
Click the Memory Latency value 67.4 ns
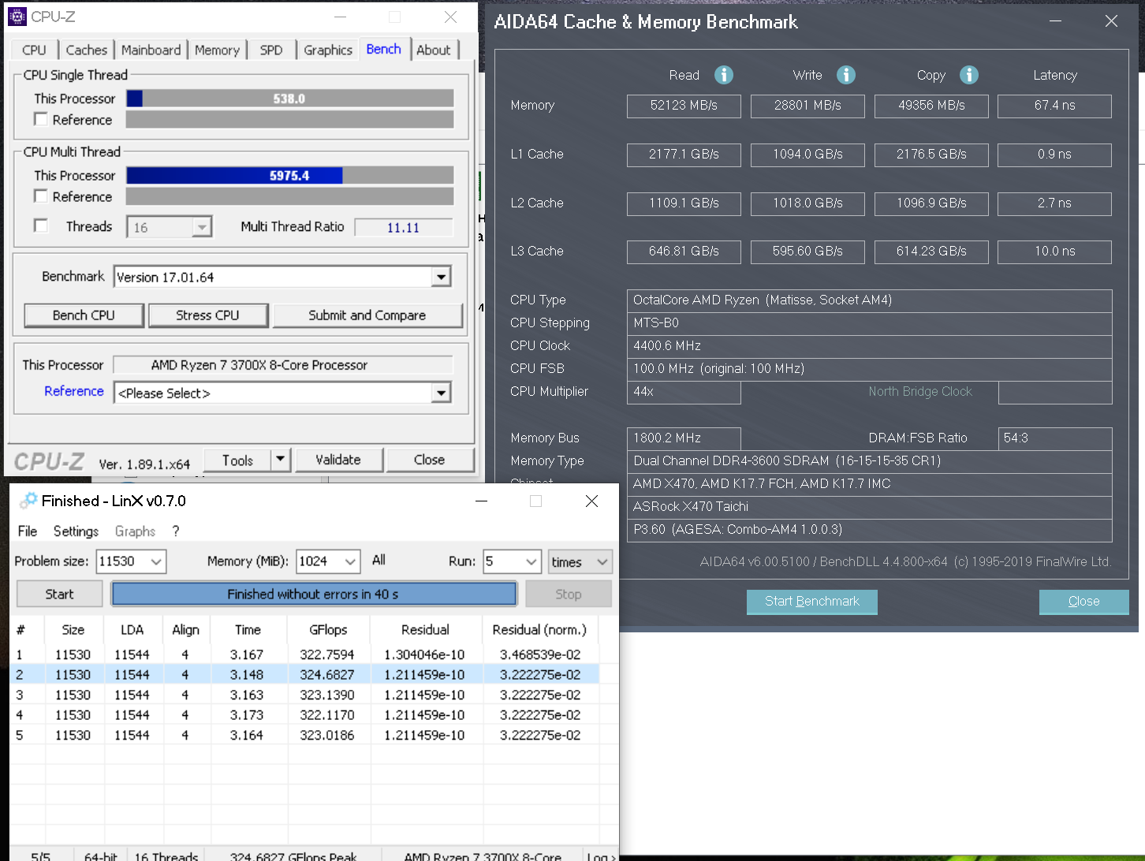pos(1054,106)
